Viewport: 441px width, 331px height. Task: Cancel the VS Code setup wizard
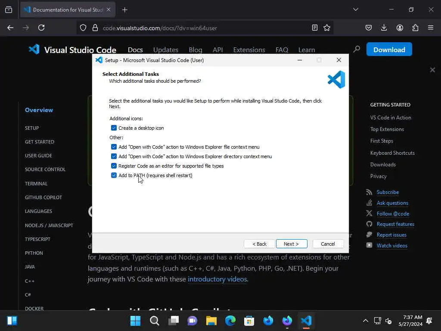328,244
